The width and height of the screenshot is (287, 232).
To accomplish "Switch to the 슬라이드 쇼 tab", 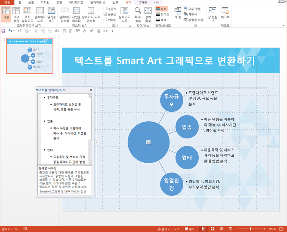I will point(98,2).
